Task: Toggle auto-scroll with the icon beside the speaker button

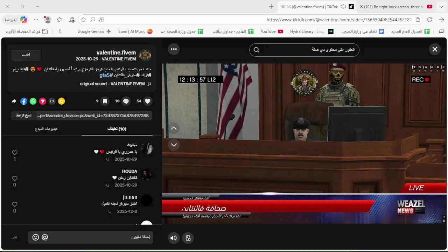Action: coord(188,238)
